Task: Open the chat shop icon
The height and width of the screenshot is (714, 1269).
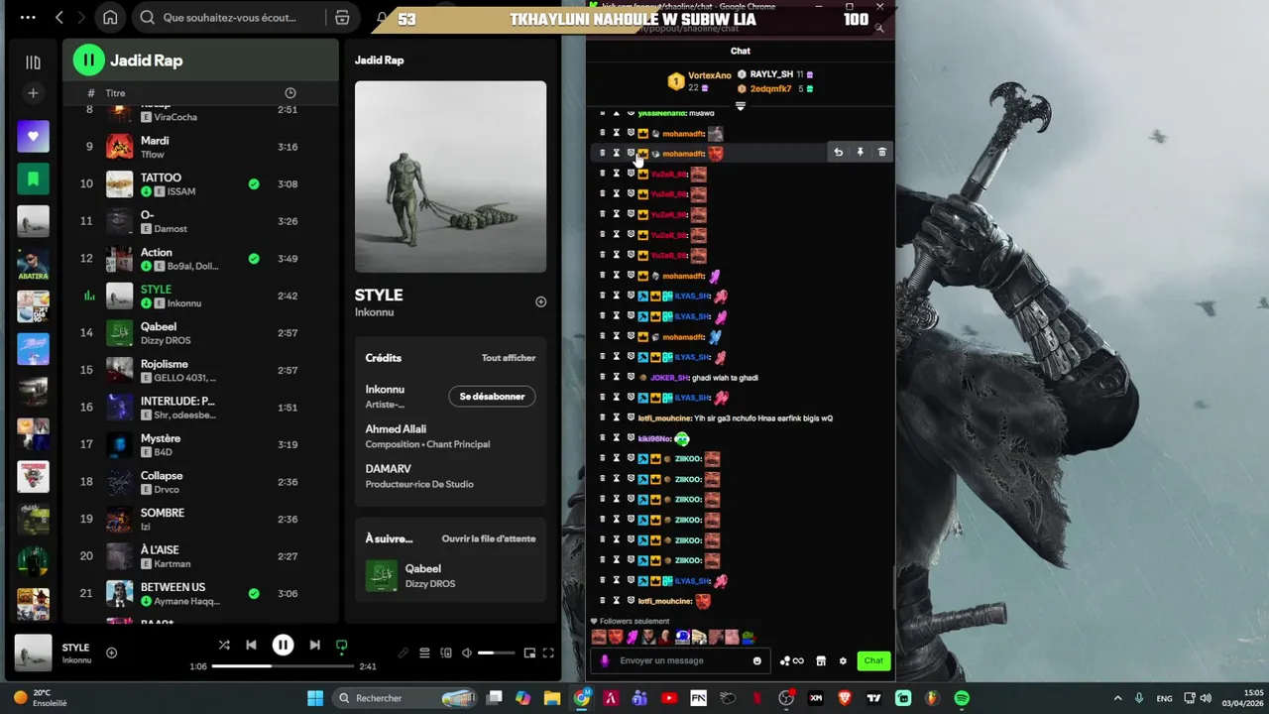Action: pos(821,661)
